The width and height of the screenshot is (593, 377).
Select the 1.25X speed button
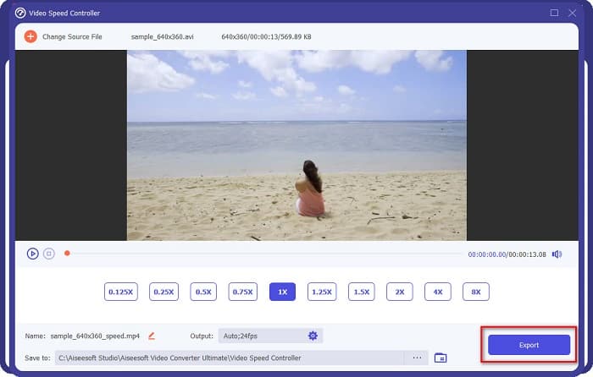[321, 292]
